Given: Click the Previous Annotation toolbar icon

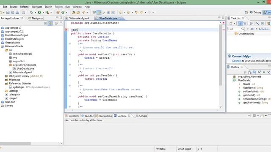Looking at the screenshot, I should pyautogui.click(x=129, y=12).
